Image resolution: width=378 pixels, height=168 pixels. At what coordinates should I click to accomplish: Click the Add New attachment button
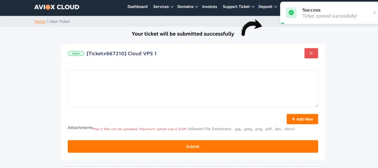pyautogui.click(x=302, y=119)
